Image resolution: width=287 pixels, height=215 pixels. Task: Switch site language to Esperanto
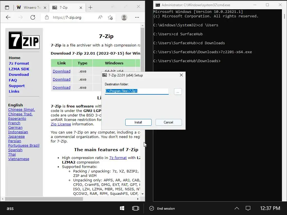tap(17, 118)
